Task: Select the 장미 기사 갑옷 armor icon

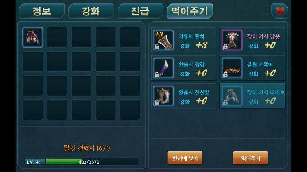Action: 232,40
